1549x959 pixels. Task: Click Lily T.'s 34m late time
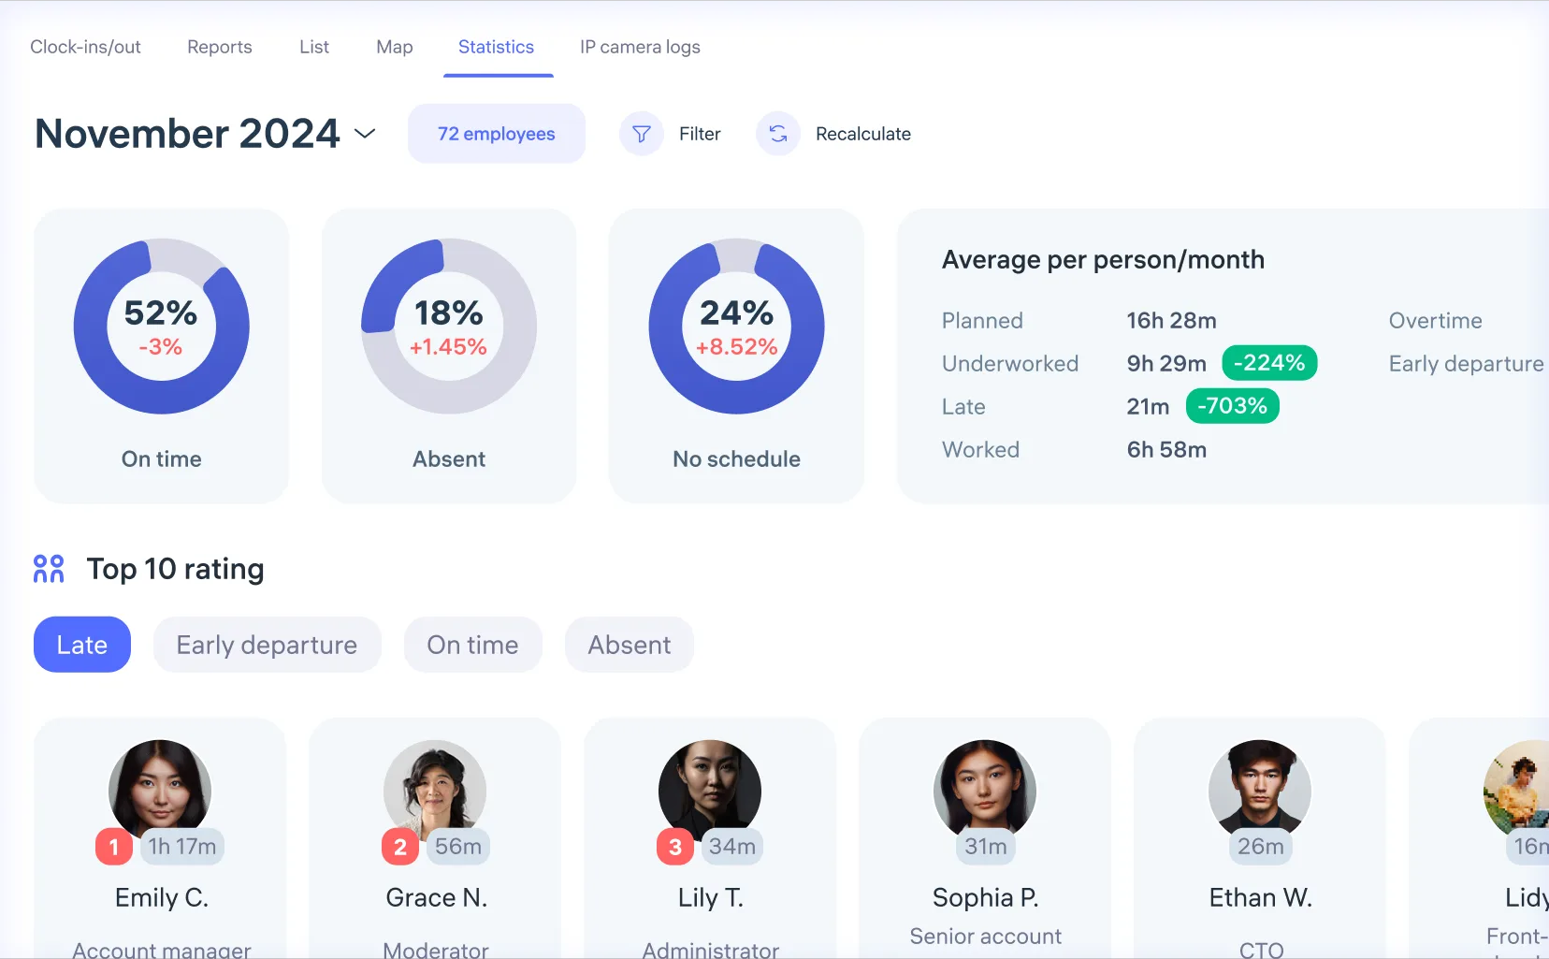(x=732, y=847)
